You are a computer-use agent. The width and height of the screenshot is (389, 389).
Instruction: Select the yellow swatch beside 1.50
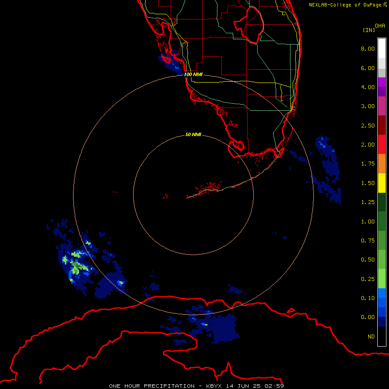(x=382, y=183)
